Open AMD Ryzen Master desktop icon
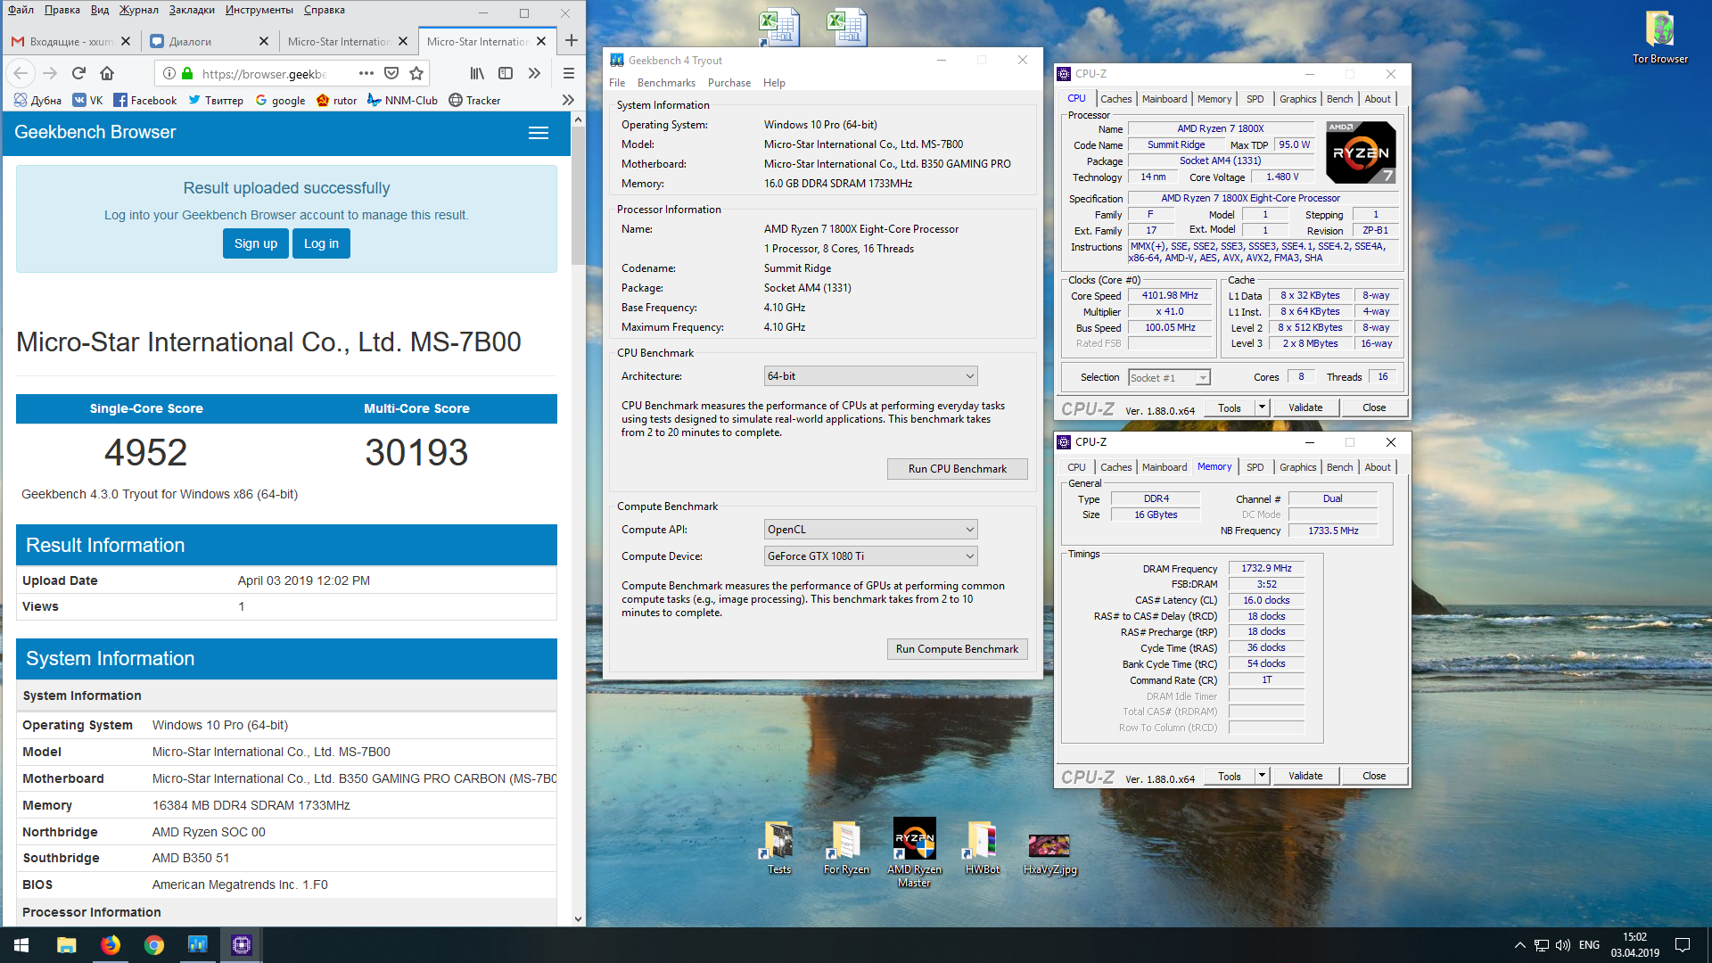1712x963 pixels. pyautogui.click(x=914, y=852)
